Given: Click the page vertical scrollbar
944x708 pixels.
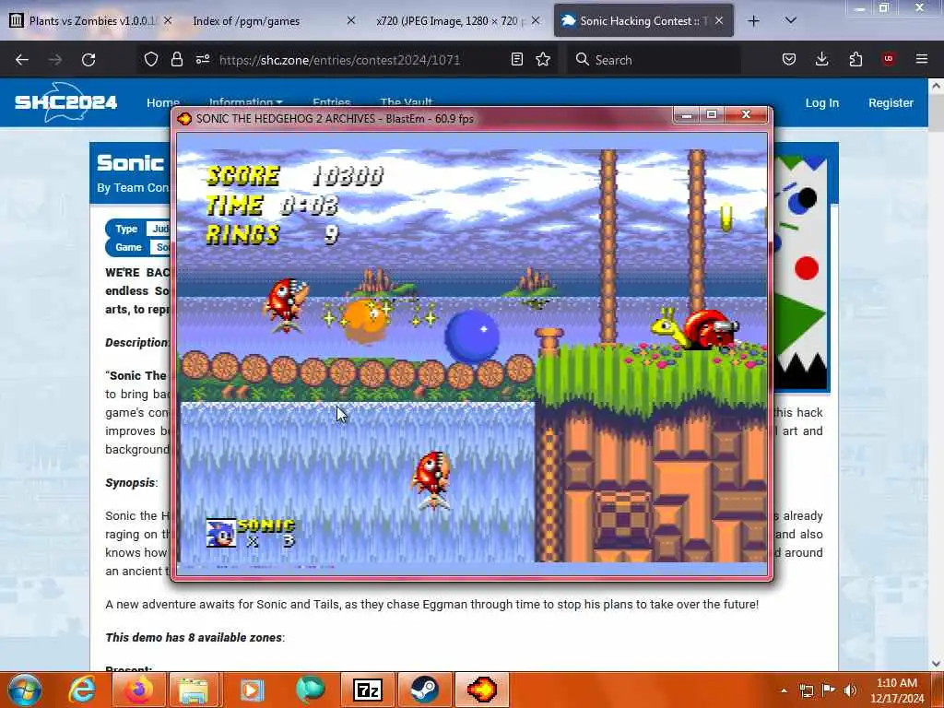Looking at the screenshot, I should point(936,373).
